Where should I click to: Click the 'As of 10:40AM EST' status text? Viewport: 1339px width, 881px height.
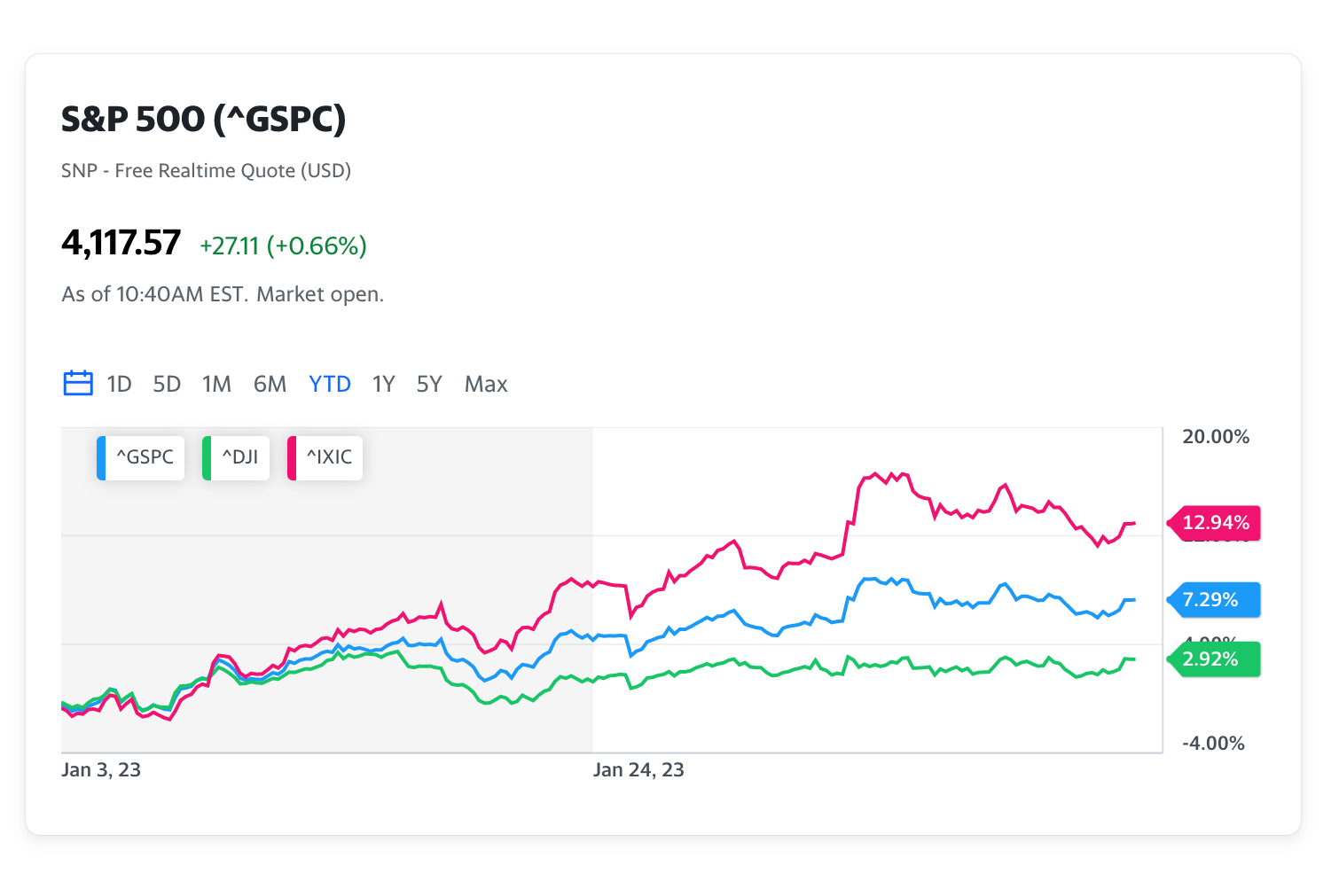pyautogui.click(x=223, y=294)
